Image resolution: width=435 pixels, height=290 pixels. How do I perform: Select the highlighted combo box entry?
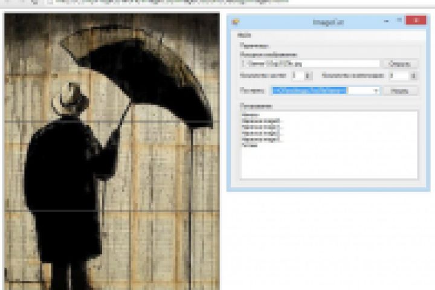click(309, 91)
